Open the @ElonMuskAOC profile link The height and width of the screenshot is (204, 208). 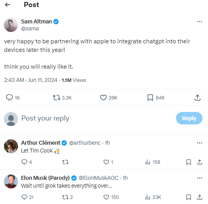98,178
